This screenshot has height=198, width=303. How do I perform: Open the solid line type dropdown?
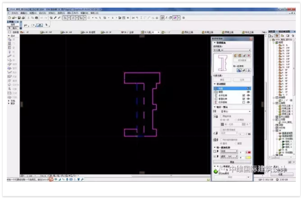(x=229, y=151)
